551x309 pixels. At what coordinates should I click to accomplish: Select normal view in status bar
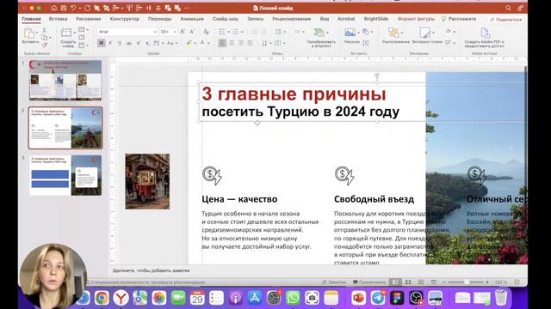coord(395,282)
